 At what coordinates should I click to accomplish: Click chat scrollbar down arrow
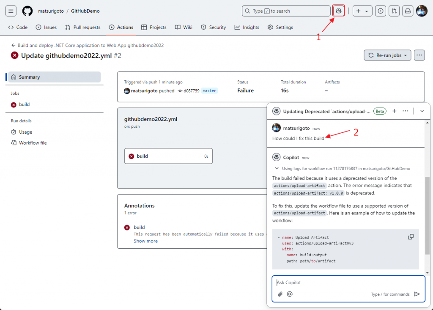click(x=427, y=273)
